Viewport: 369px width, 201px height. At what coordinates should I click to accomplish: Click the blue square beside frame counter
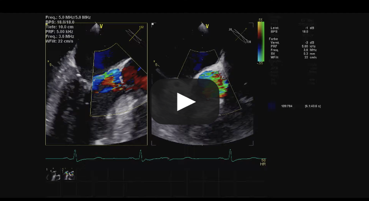[272, 106]
